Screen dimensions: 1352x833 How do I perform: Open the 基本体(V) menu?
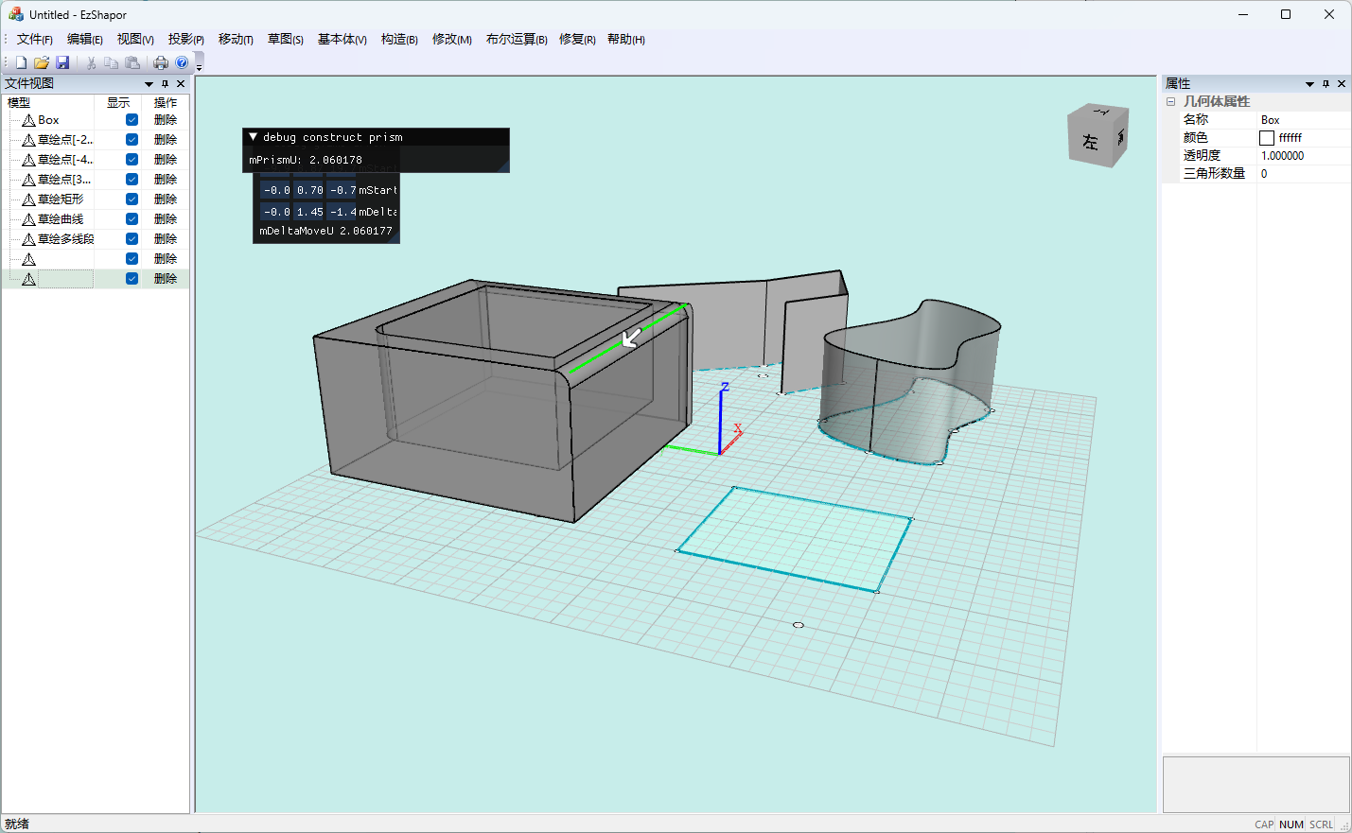(x=342, y=39)
